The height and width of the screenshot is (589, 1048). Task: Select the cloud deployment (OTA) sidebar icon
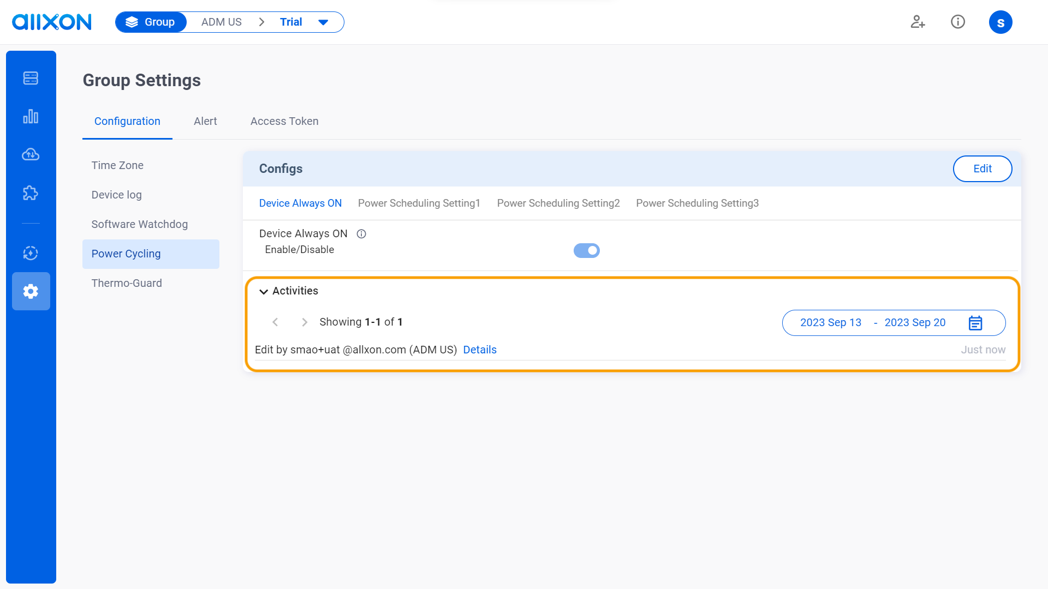(x=31, y=154)
